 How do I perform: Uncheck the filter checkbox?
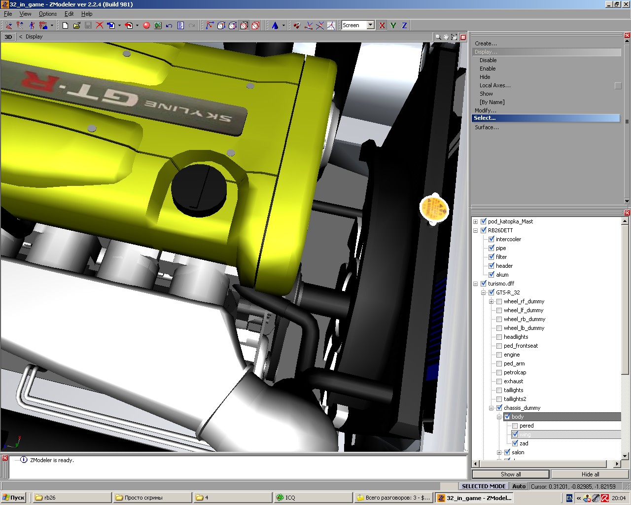(x=491, y=257)
